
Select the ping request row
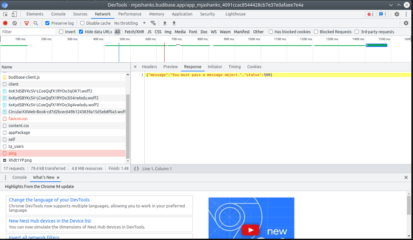[63, 153]
